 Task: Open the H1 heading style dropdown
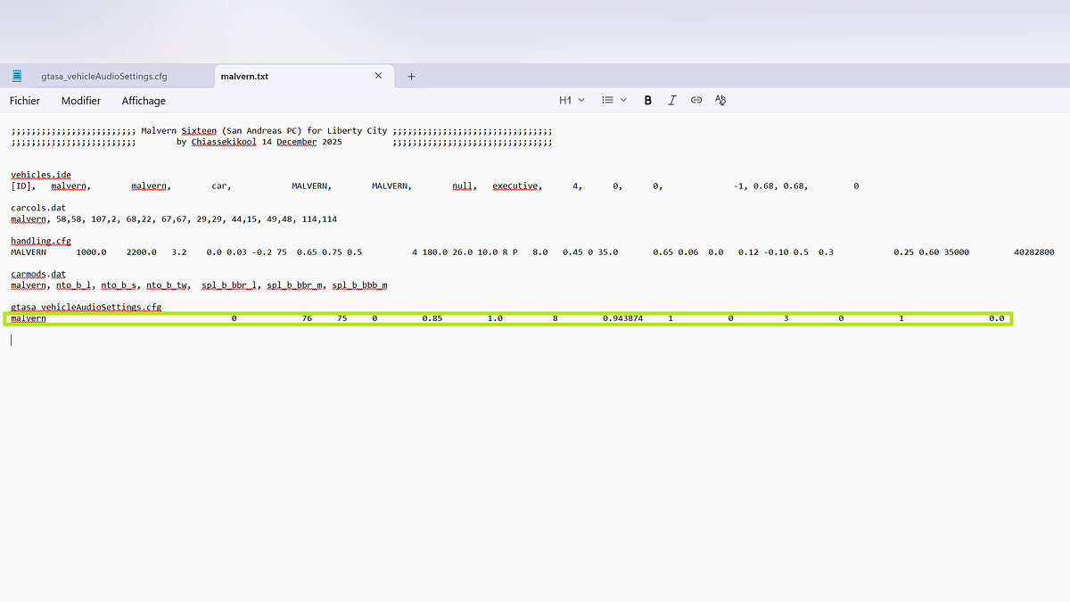[x=572, y=101]
